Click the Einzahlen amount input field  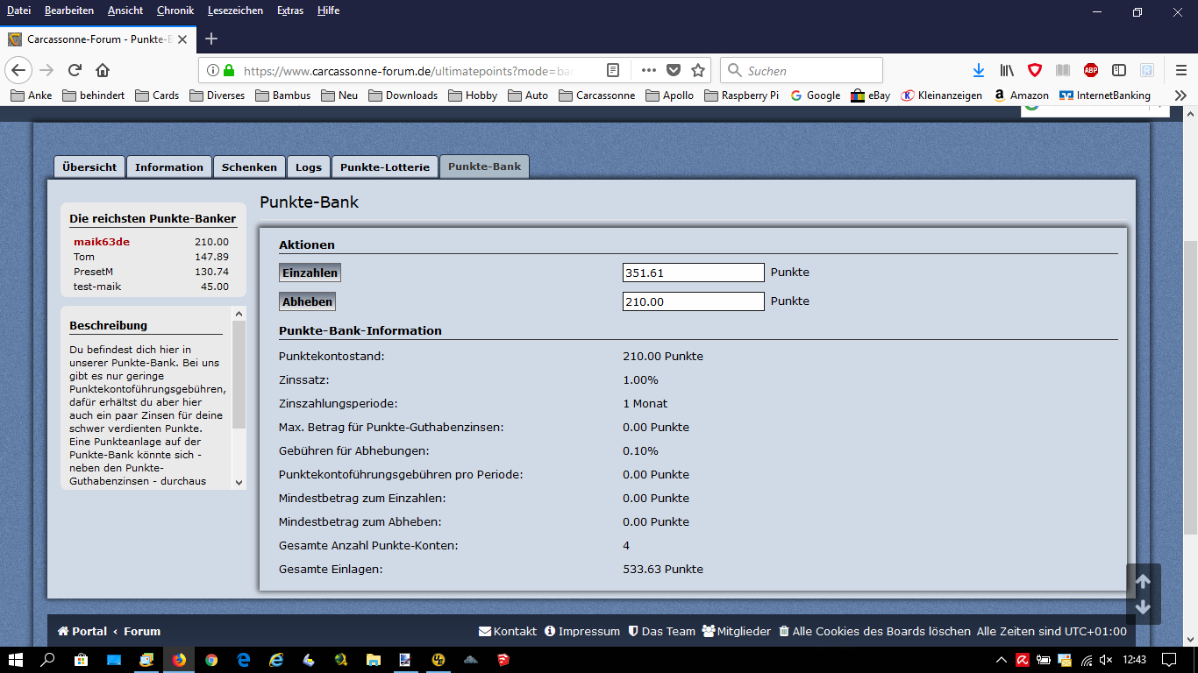coord(693,273)
